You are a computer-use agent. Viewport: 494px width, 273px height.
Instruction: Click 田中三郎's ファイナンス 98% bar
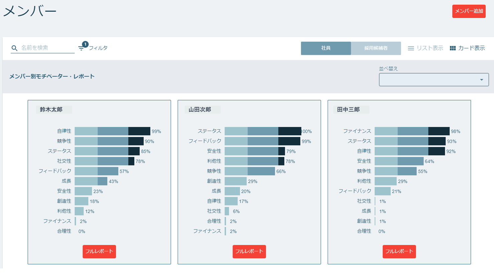tap(412, 131)
